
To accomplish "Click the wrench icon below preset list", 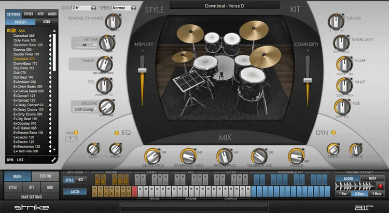I will pyautogui.click(x=53, y=160).
